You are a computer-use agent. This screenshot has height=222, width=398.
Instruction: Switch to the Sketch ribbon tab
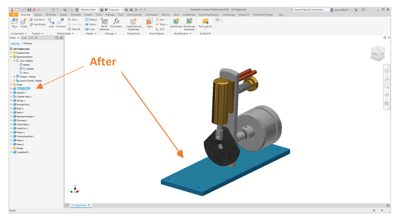[63, 15]
